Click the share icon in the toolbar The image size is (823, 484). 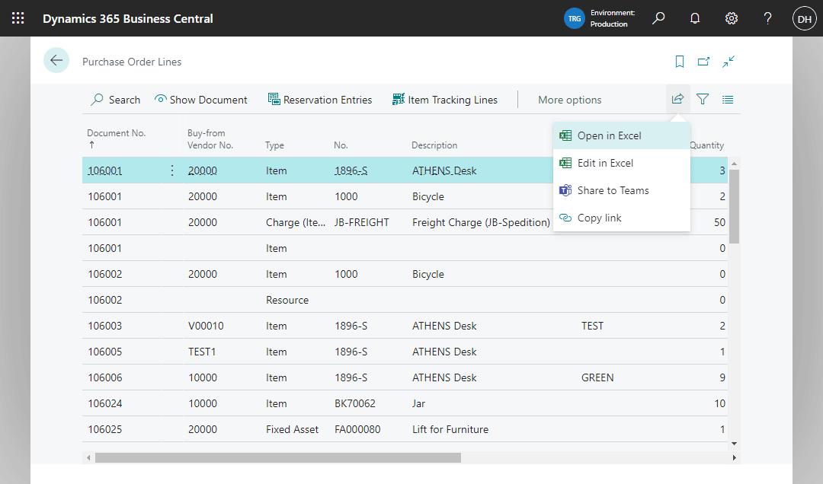(x=677, y=99)
